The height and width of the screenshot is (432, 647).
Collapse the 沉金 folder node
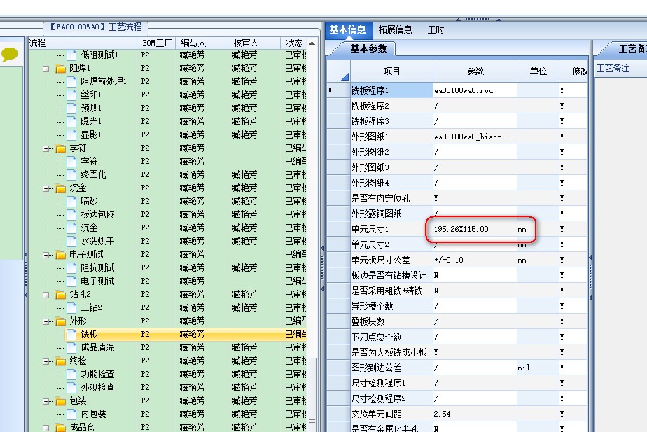point(46,188)
